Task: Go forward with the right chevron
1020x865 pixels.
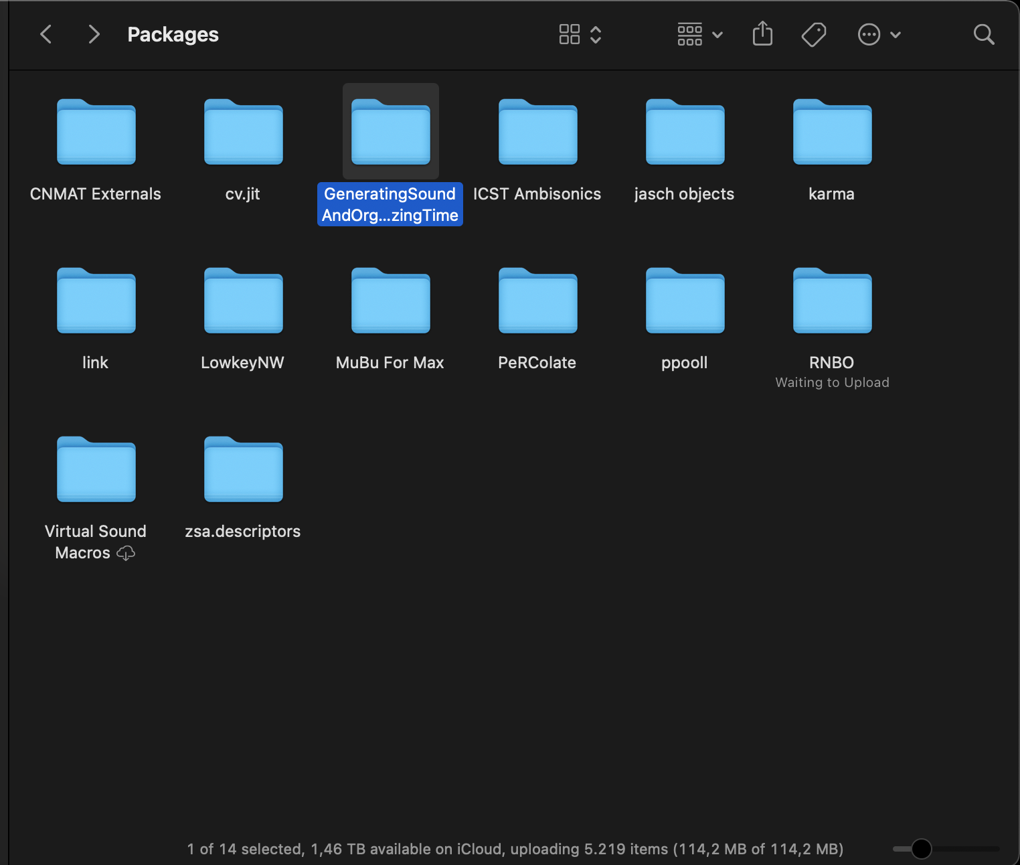Action: [94, 34]
